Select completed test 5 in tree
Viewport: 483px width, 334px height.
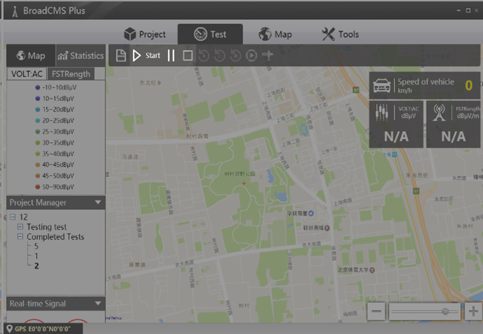point(36,246)
